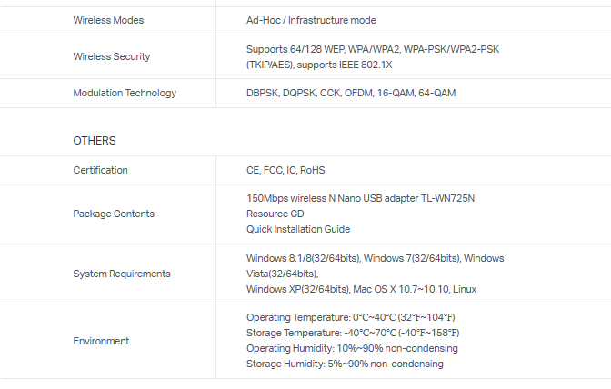Image resolution: width=611 pixels, height=389 pixels.
Task: Click the CE, FCC, IC, RoHS value
Action: (285, 170)
